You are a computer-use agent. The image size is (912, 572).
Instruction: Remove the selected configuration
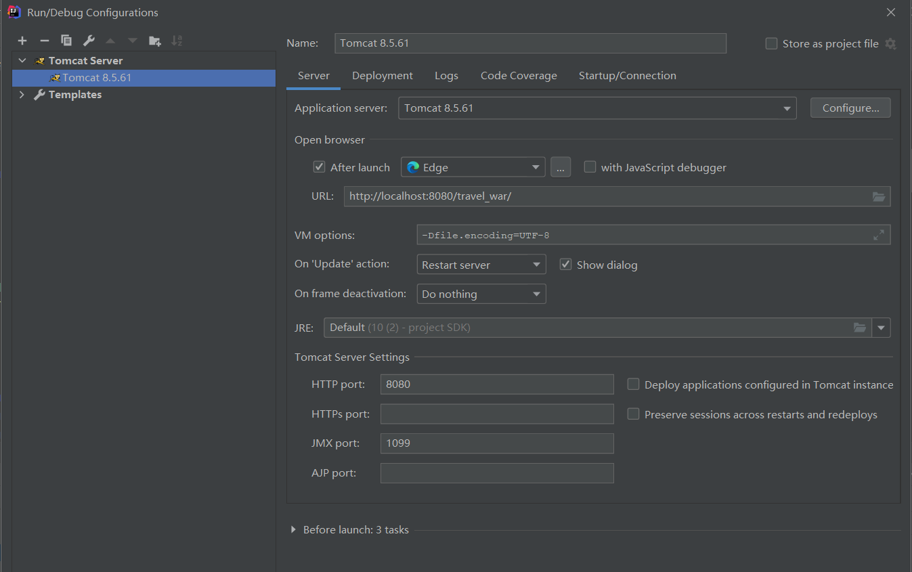[x=44, y=41]
